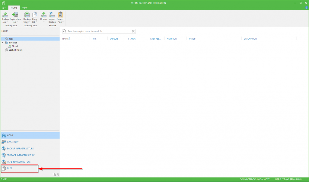This screenshot has height=182, width=309.
Task: Click the blue help question mark icon
Action: (307, 8)
